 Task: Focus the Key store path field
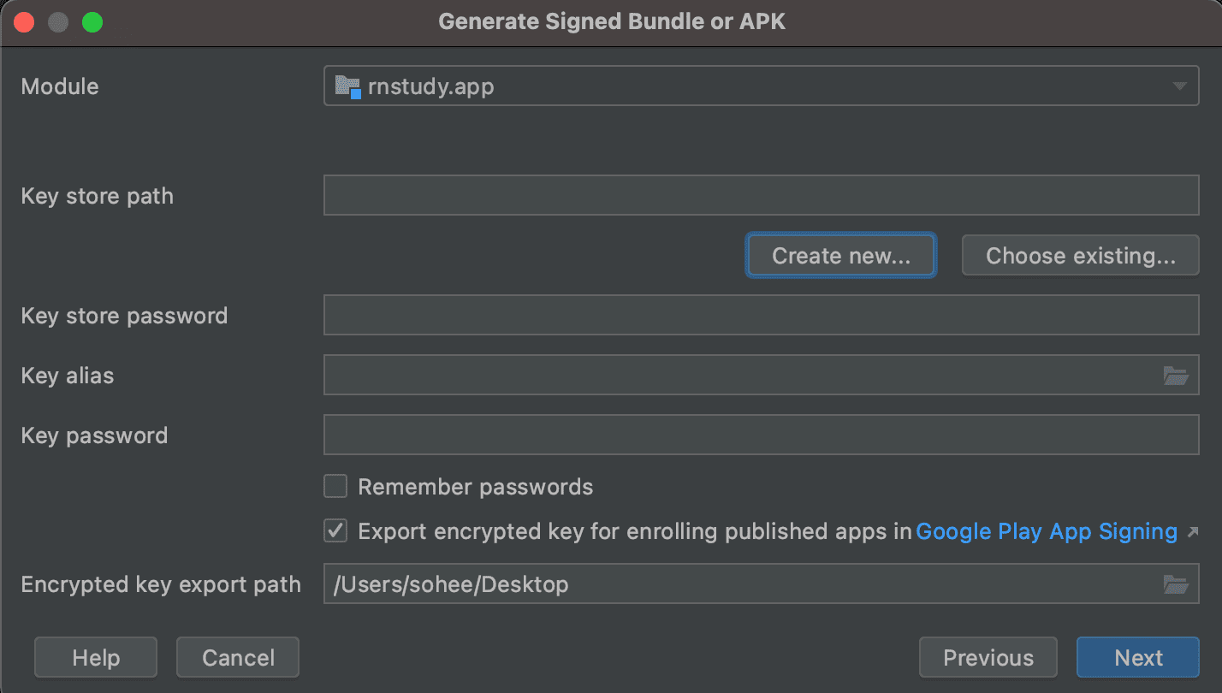pos(760,196)
